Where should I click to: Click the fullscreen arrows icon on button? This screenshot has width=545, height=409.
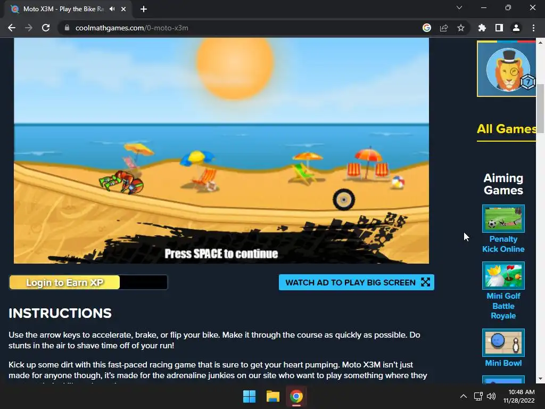pos(425,282)
